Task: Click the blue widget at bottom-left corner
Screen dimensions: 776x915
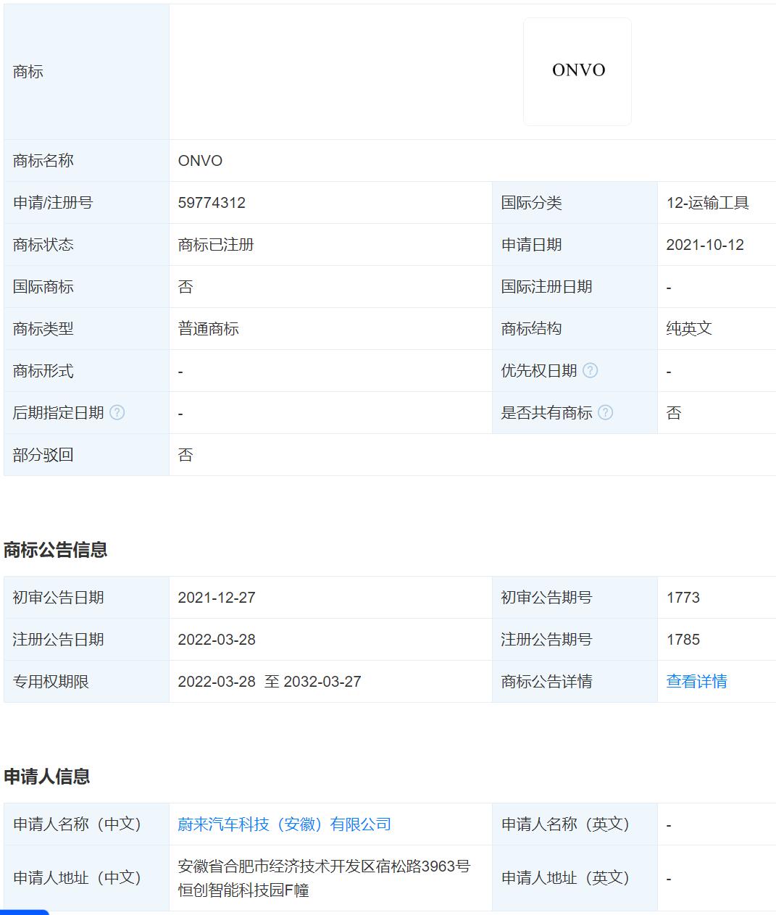Action: 24,911
